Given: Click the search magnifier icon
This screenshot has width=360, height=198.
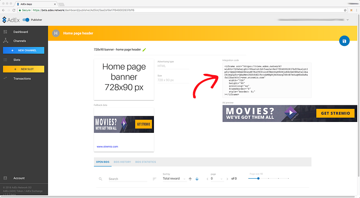Looking at the screenshot, I should 100,179.
